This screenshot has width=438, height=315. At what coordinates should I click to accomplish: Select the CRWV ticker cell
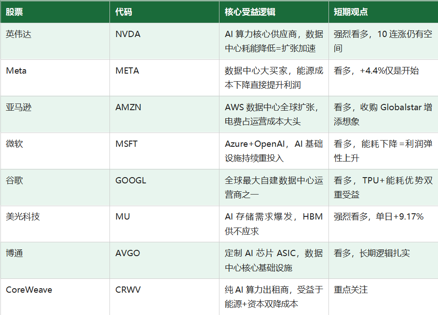(x=164, y=297)
